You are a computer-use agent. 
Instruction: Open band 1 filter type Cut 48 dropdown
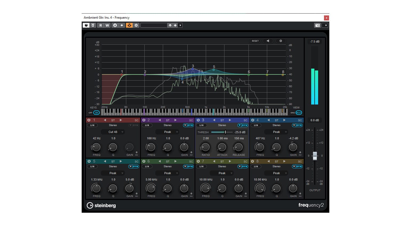(113, 132)
